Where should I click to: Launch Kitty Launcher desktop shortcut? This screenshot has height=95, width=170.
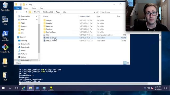pyautogui.click(x=5, y=36)
